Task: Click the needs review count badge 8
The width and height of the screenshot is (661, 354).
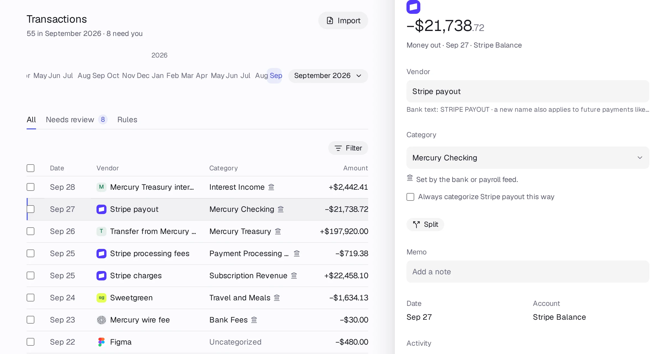Action: pos(103,119)
